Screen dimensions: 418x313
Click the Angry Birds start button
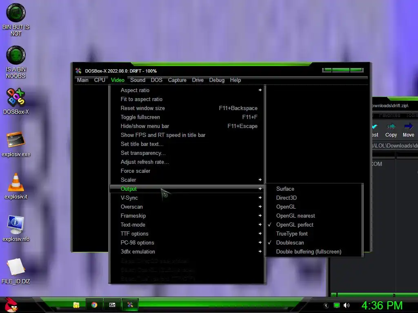tap(11, 305)
